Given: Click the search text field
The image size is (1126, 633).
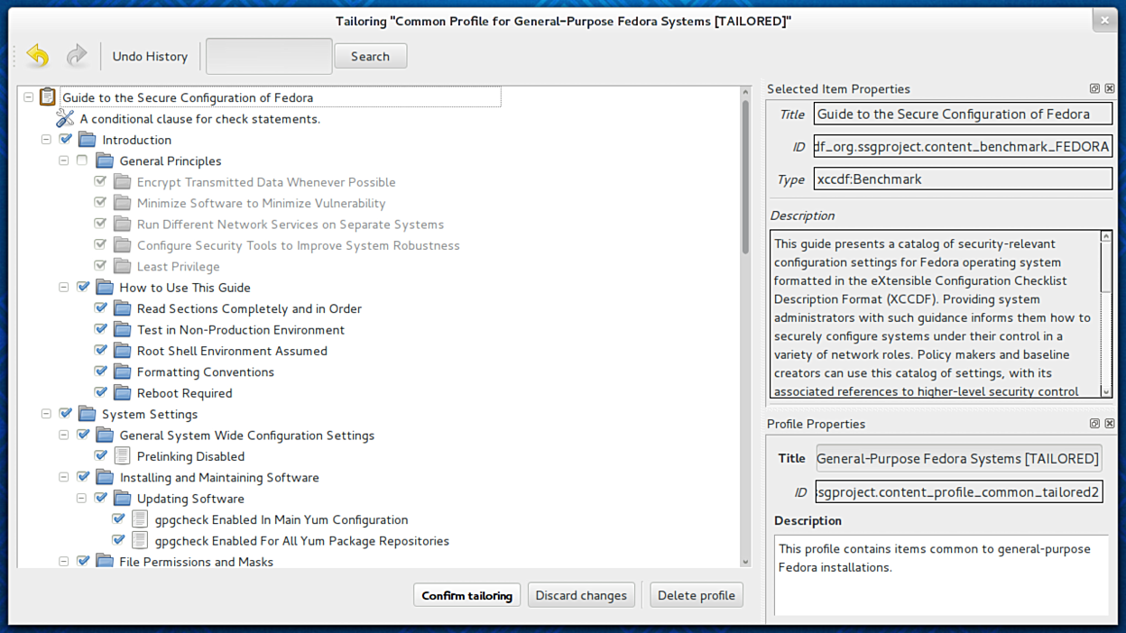Looking at the screenshot, I should (x=269, y=56).
